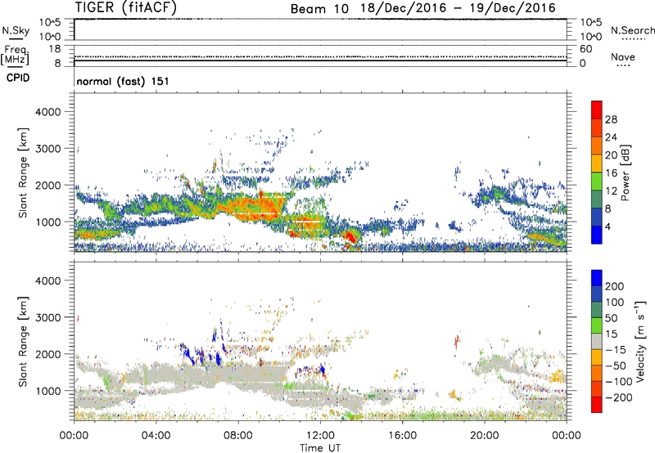Click the left '10^5' noise axis value

point(50,22)
